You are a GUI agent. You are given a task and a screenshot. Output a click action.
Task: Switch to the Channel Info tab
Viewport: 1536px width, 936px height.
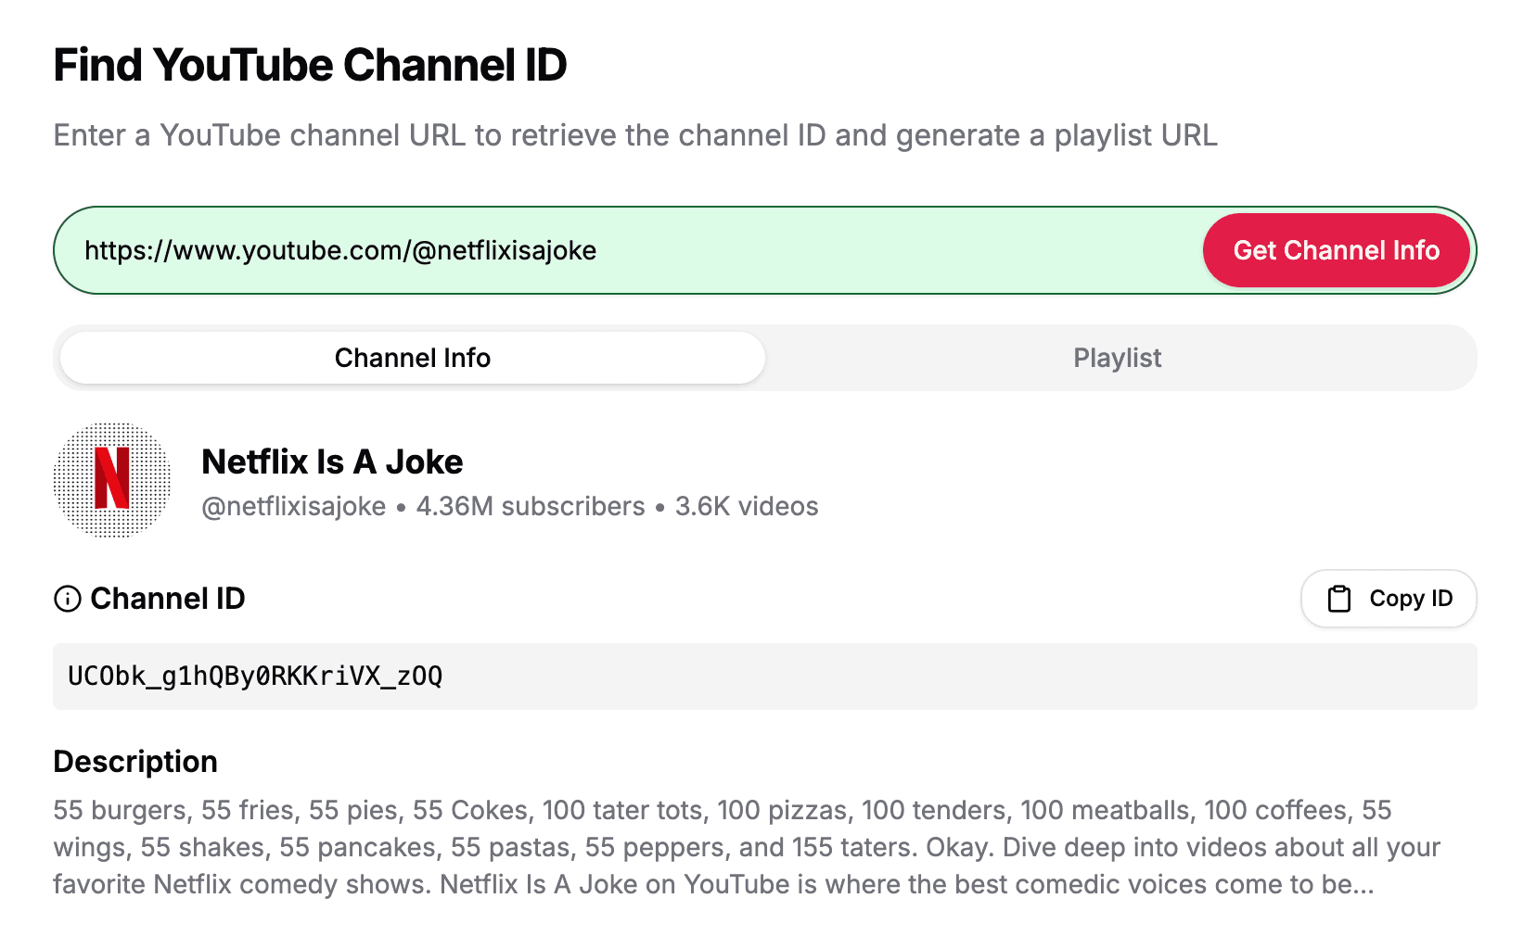[x=413, y=358]
